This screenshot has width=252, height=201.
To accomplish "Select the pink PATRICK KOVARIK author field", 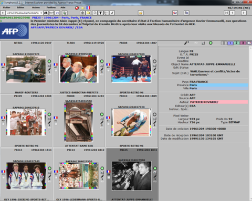I will 219,102.
